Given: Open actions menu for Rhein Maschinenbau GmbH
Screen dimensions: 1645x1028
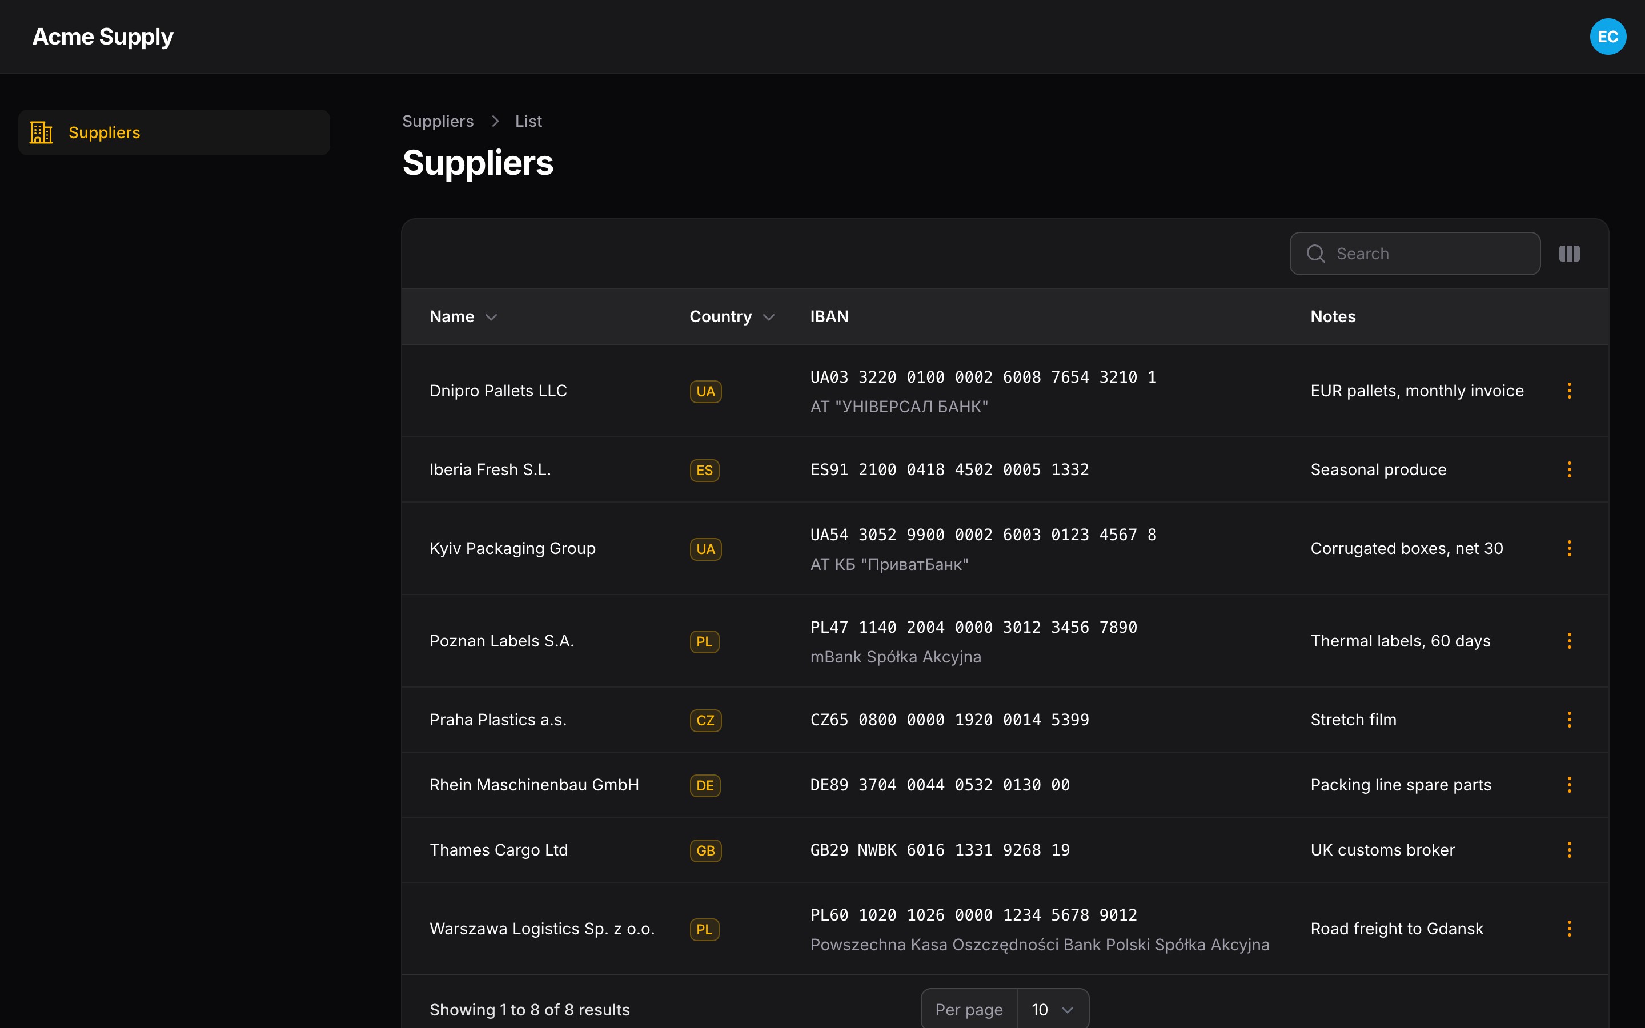Looking at the screenshot, I should click(1569, 785).
